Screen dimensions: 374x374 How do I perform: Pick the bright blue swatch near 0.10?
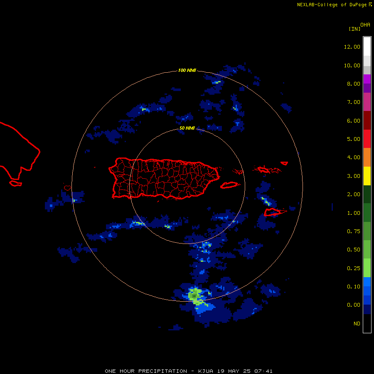click(367, 282)
